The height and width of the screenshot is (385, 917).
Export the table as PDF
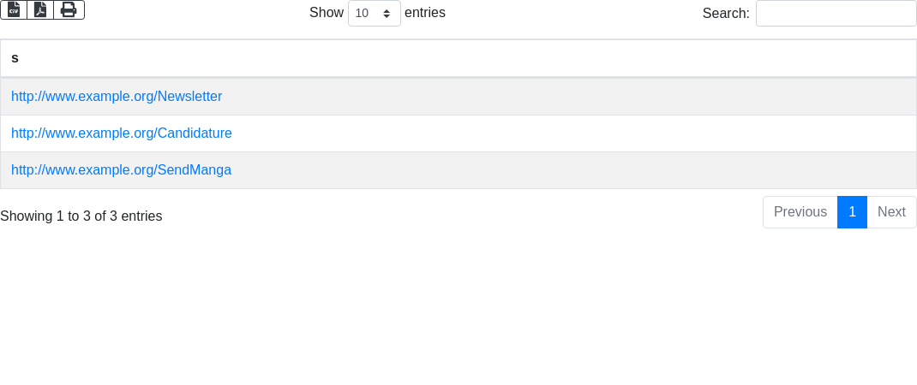pos(40,9)
